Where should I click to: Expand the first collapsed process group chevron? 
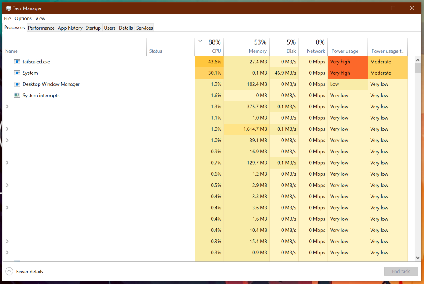click(x=7, y=107)
